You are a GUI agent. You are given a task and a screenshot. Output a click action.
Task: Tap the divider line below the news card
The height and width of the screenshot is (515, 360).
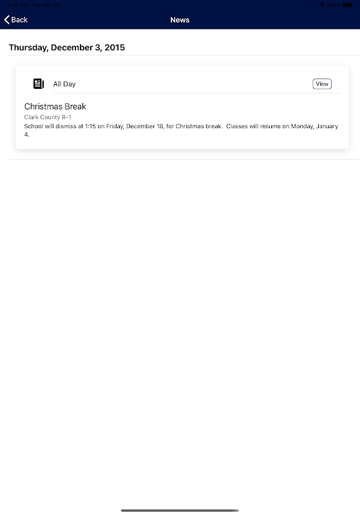click(x=184, y=159)
